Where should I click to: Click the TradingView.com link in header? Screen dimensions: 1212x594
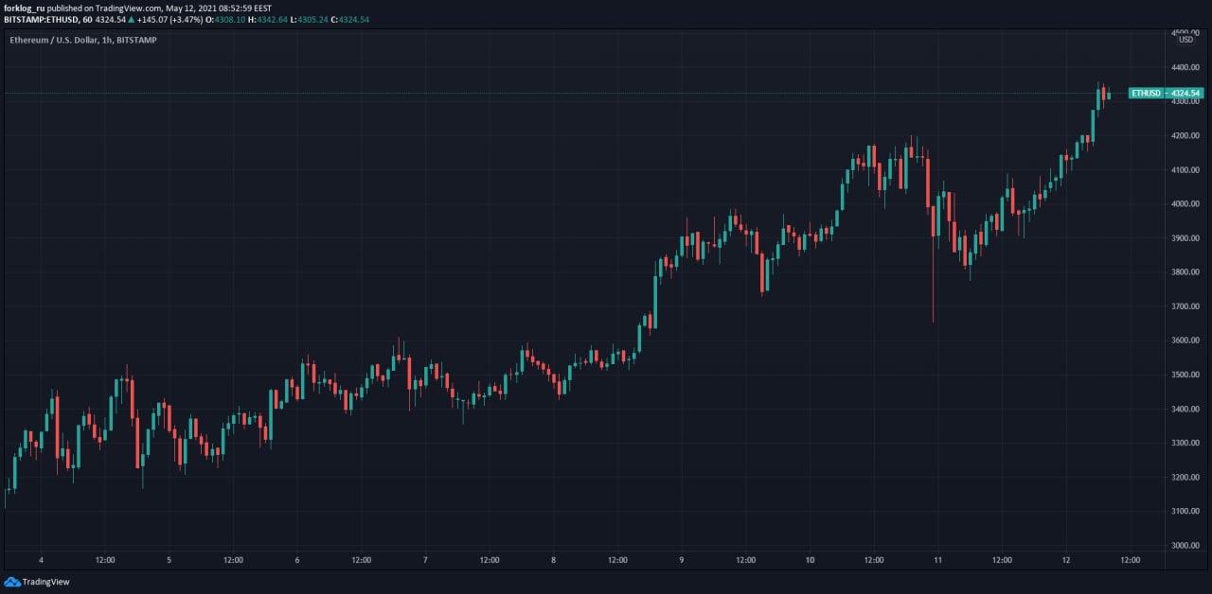tap(129, 8)
